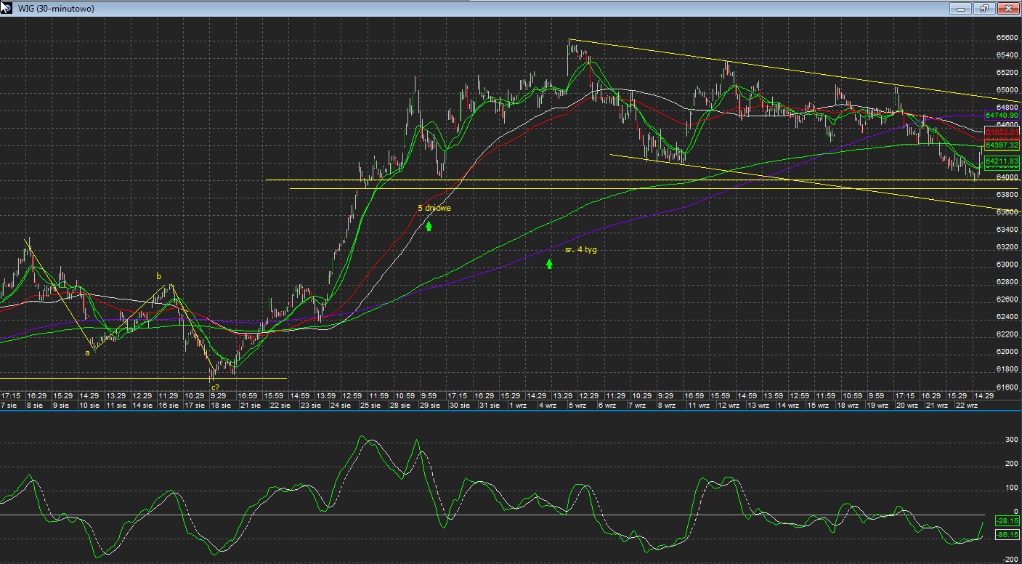This screenshot has height=564, width=1022.
Task: Click the wave label 'a' annotation
Action: tap(88, 352)
